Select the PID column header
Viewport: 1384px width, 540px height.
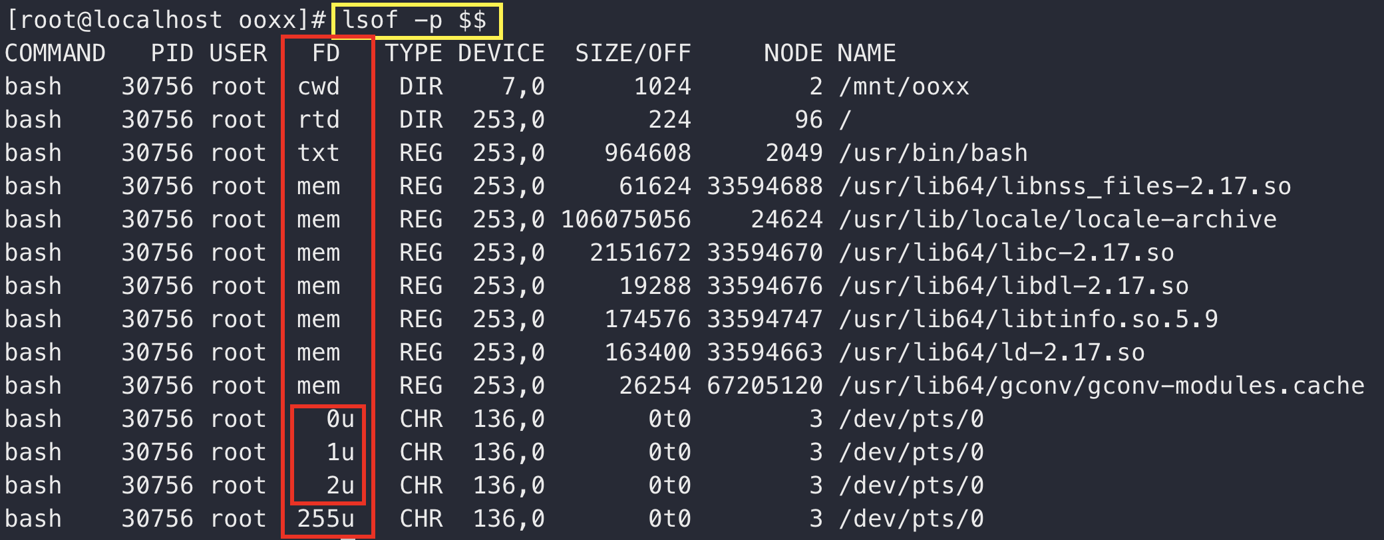click(172, 53)
